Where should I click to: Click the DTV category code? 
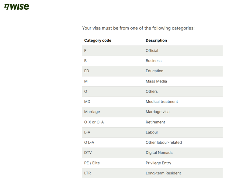pyautogui.click(x=88, y=153)
